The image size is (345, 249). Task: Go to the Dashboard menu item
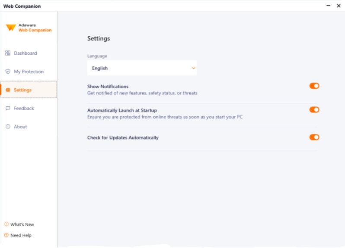[25, 53]
